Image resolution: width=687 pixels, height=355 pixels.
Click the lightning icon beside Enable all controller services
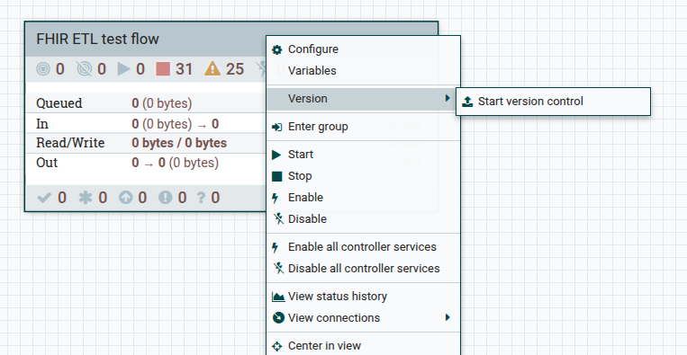click(x=276, y=247)
